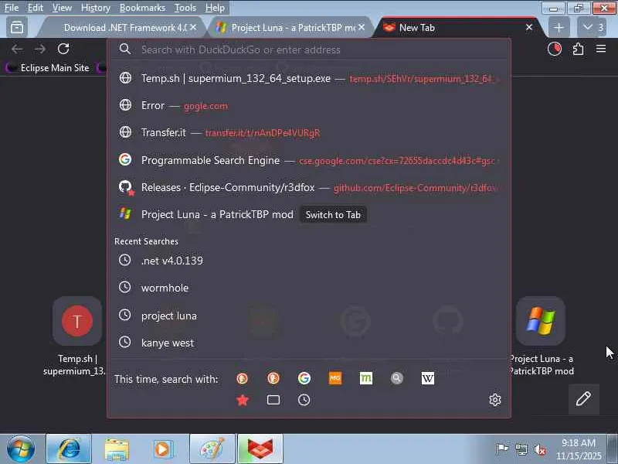The image size is (618, 464).
Task: Open the hamburger application menu
Action: (601, 49)
